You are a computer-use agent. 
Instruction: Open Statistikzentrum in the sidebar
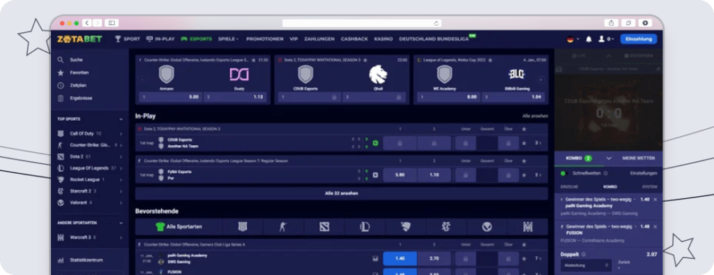coord(86,260)
